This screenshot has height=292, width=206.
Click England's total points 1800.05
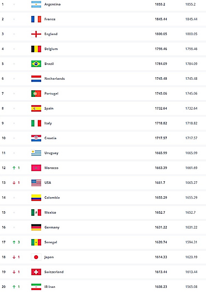point(161,34)
